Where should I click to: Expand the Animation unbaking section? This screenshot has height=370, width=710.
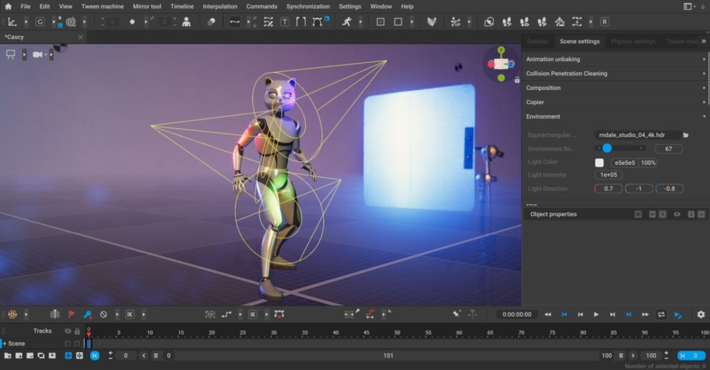616,60
